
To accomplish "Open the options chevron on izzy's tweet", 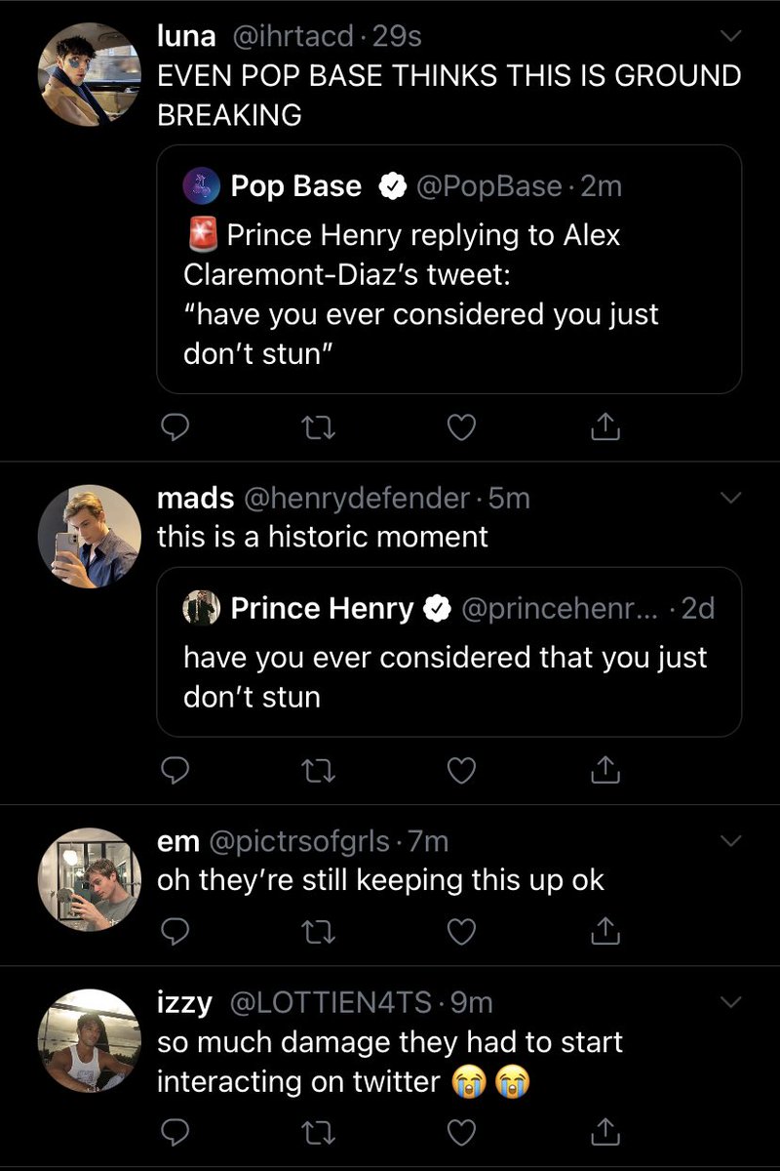I will 730,1002.
